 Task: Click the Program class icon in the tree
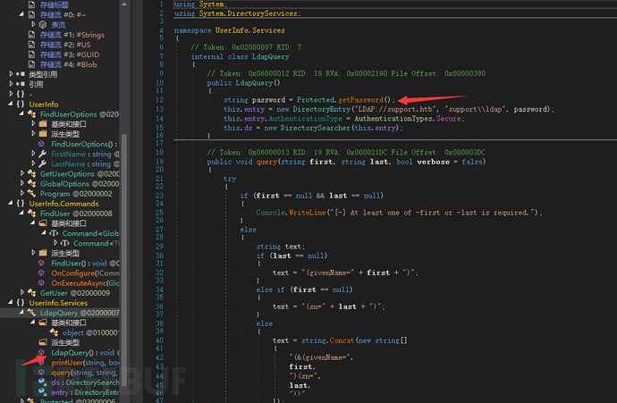(x=31, y=193)
